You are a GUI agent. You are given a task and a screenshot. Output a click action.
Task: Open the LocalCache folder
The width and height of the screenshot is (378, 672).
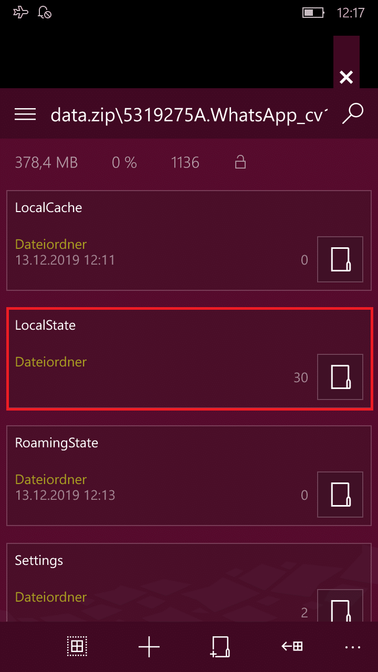189,240
